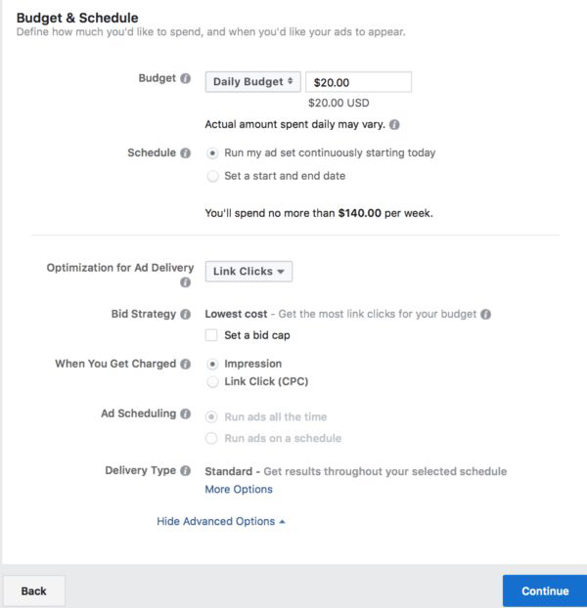Click the info icon next to Budget
The width and height of the screenshot is (587, 608).
tap(186, 80)
